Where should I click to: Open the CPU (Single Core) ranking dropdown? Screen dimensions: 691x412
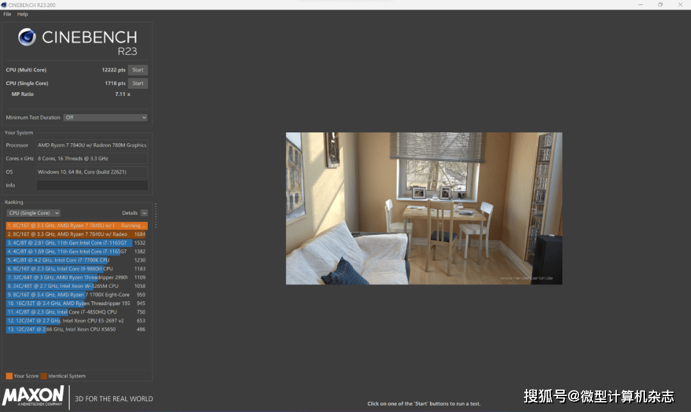33,213
